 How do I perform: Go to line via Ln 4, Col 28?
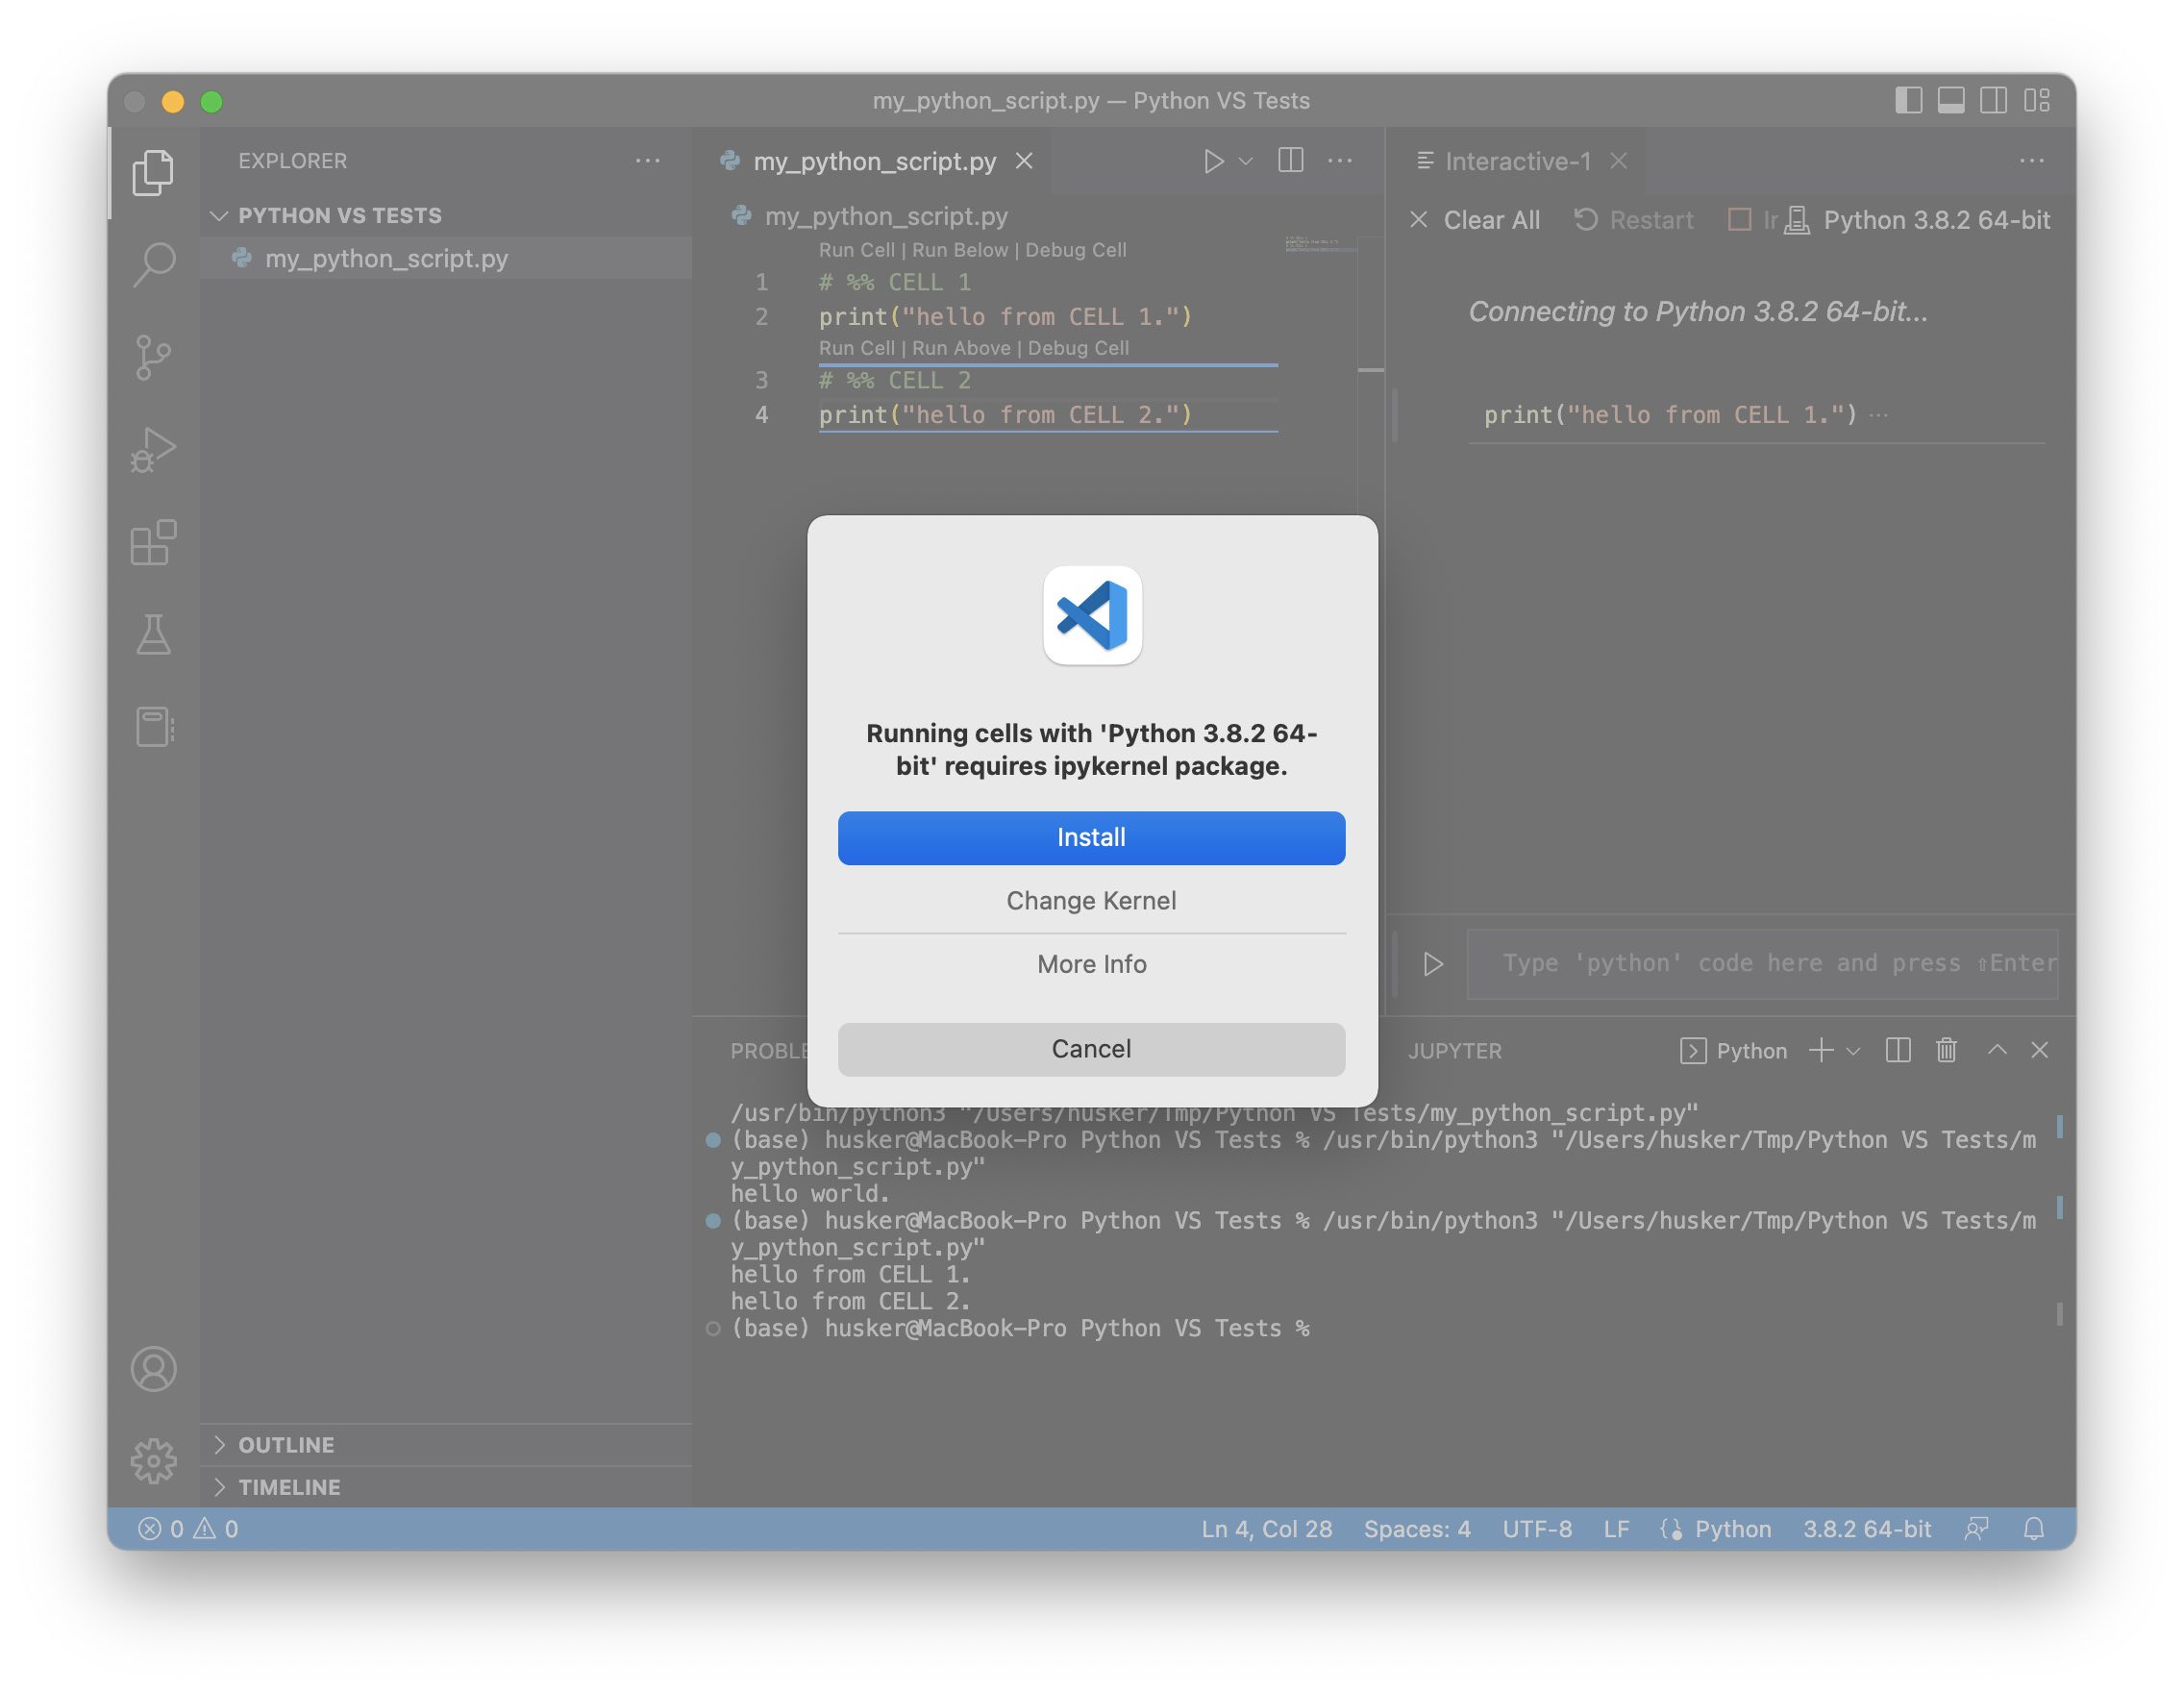tap(1266, 1529)
